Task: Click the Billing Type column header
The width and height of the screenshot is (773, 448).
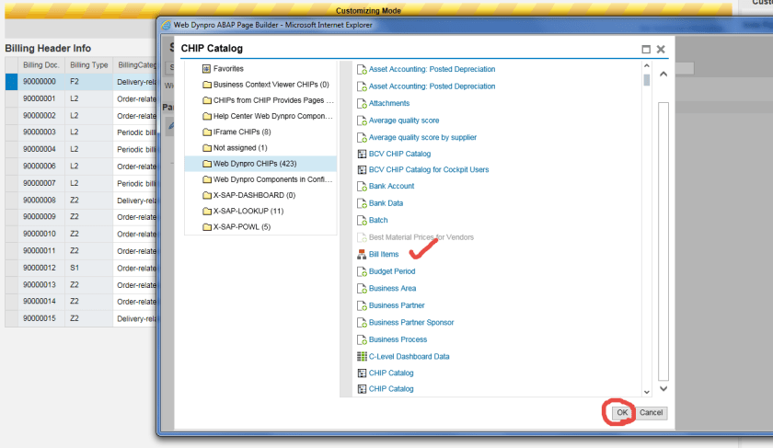Action: click(89, 65)
